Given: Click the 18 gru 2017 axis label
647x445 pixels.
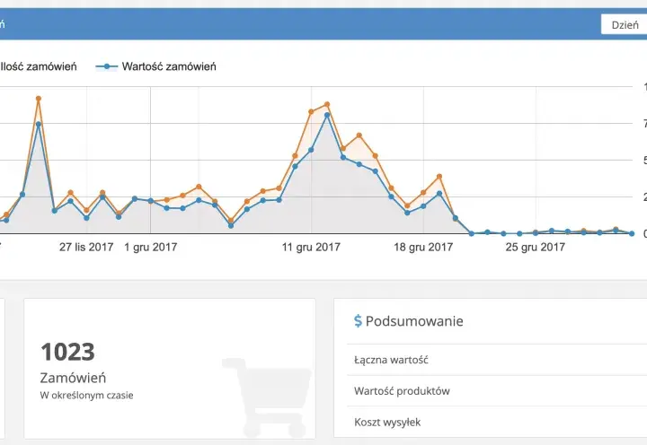Looking at the screenshot, I should pos(423,248).
